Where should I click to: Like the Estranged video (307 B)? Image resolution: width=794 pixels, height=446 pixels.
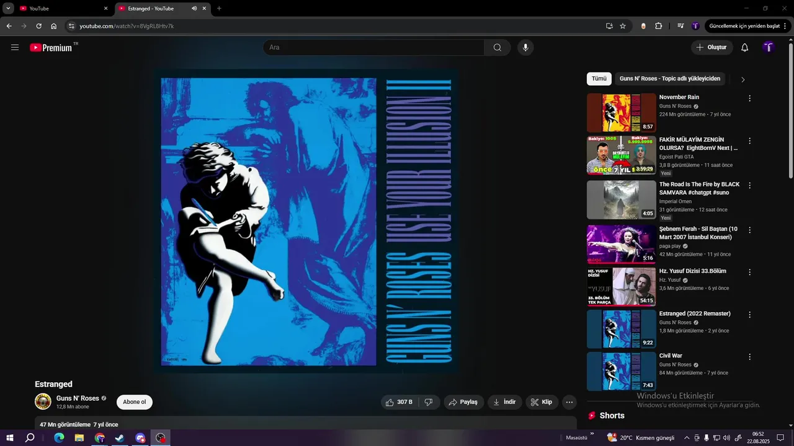tap(399, 402)
